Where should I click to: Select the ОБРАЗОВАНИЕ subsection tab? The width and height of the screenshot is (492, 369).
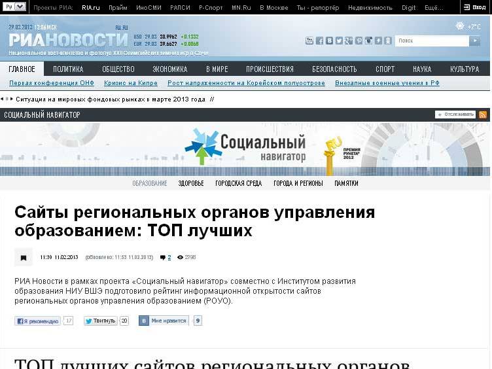pos(150,183)
